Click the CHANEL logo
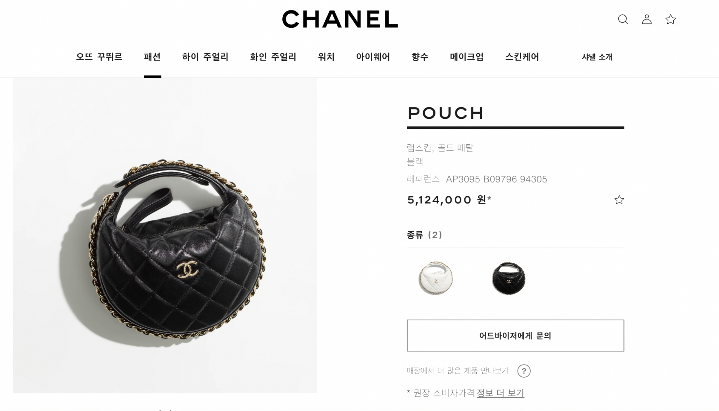Image resolution: width=719 pixels, height=411 pixels. point(340,19)
